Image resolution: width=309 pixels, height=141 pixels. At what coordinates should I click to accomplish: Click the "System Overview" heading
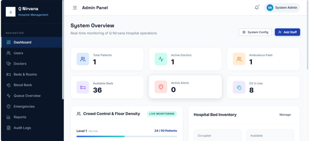coord(92,26)
